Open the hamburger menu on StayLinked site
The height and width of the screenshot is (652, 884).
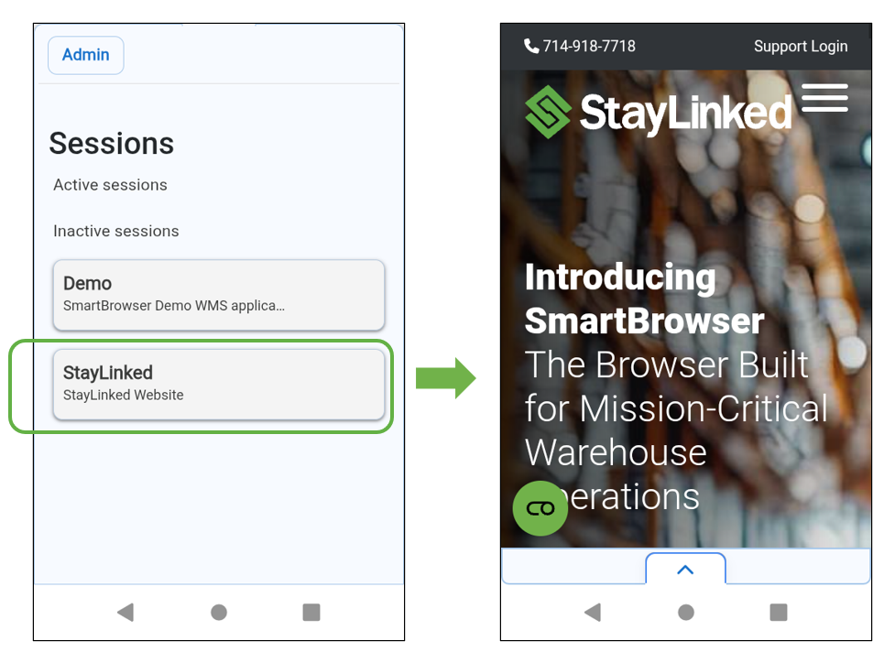[x=824, y=98]
